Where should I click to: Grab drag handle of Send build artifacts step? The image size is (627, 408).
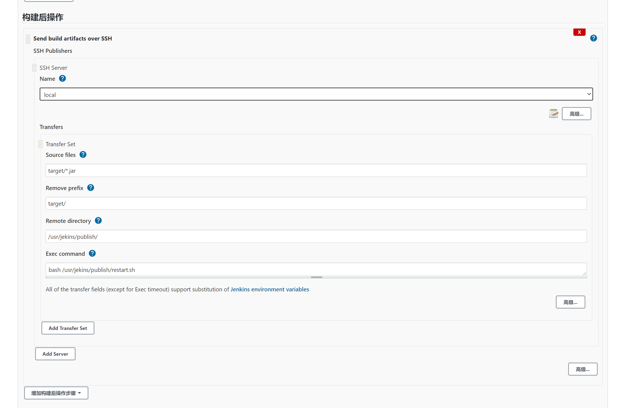28,39
